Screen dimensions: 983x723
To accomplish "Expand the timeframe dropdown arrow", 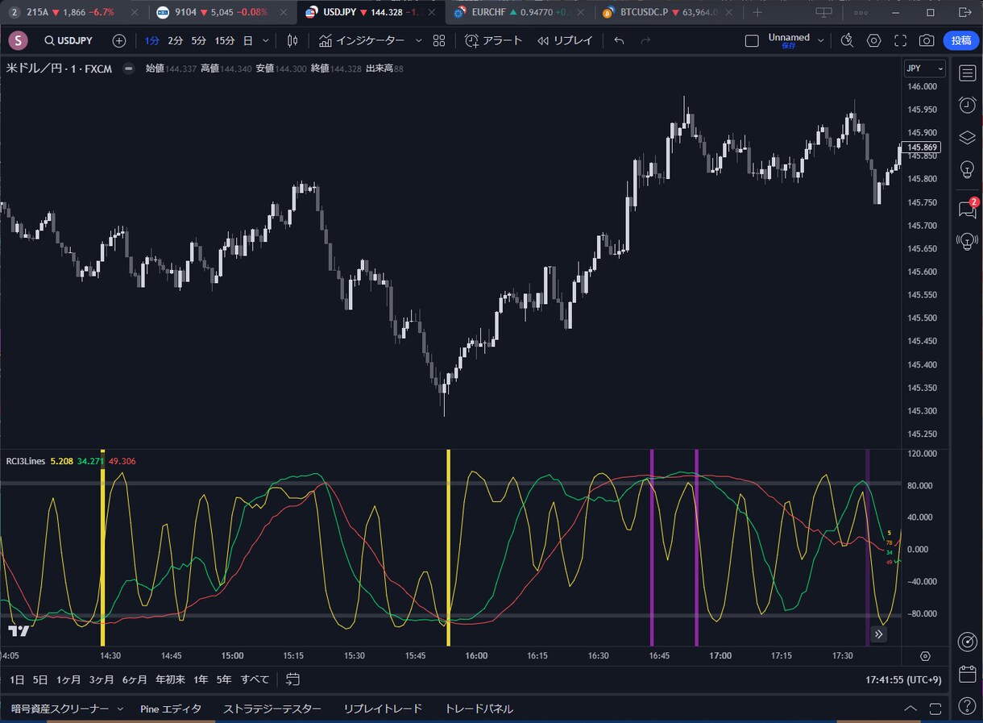I will coord(266,41).
